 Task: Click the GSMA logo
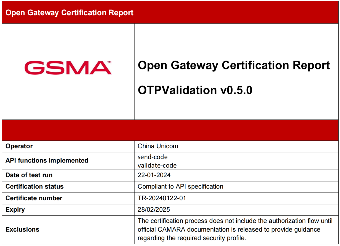68,67
